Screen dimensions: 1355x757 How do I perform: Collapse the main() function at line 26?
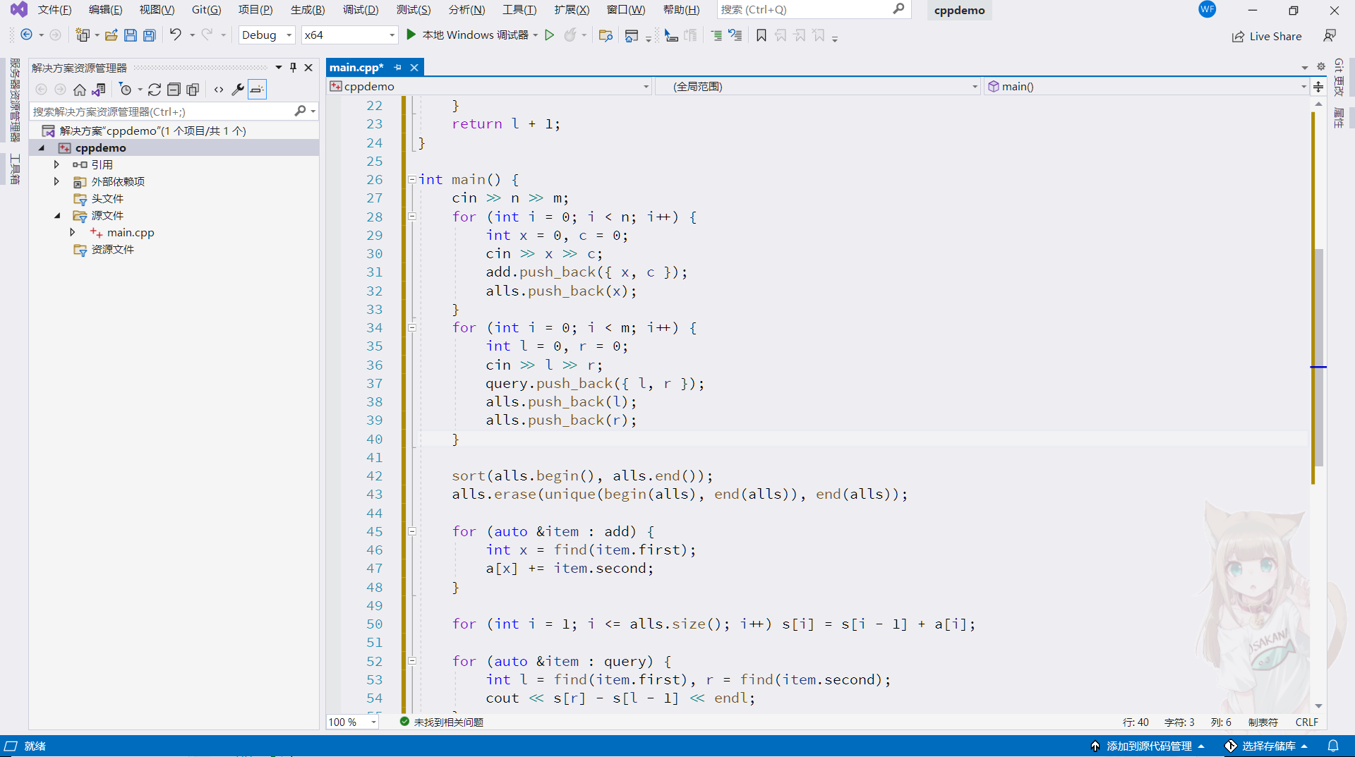pos(411,180)
